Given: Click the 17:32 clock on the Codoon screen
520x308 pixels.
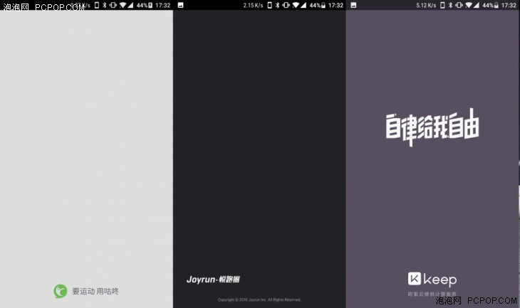Looking at the screenshot, I should pos(163,5).
